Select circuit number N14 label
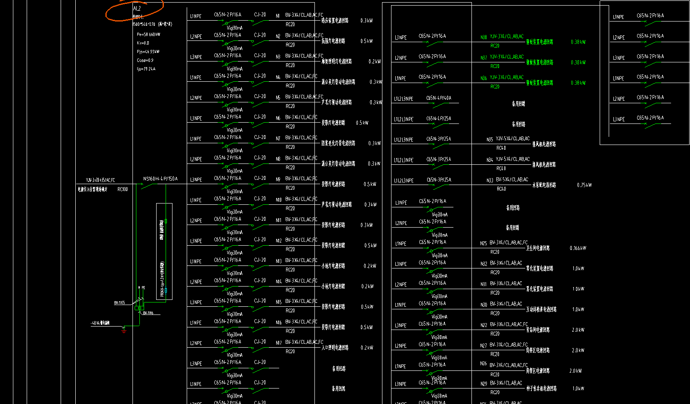This screenshot has width=690, height=404. coord(279,282)
